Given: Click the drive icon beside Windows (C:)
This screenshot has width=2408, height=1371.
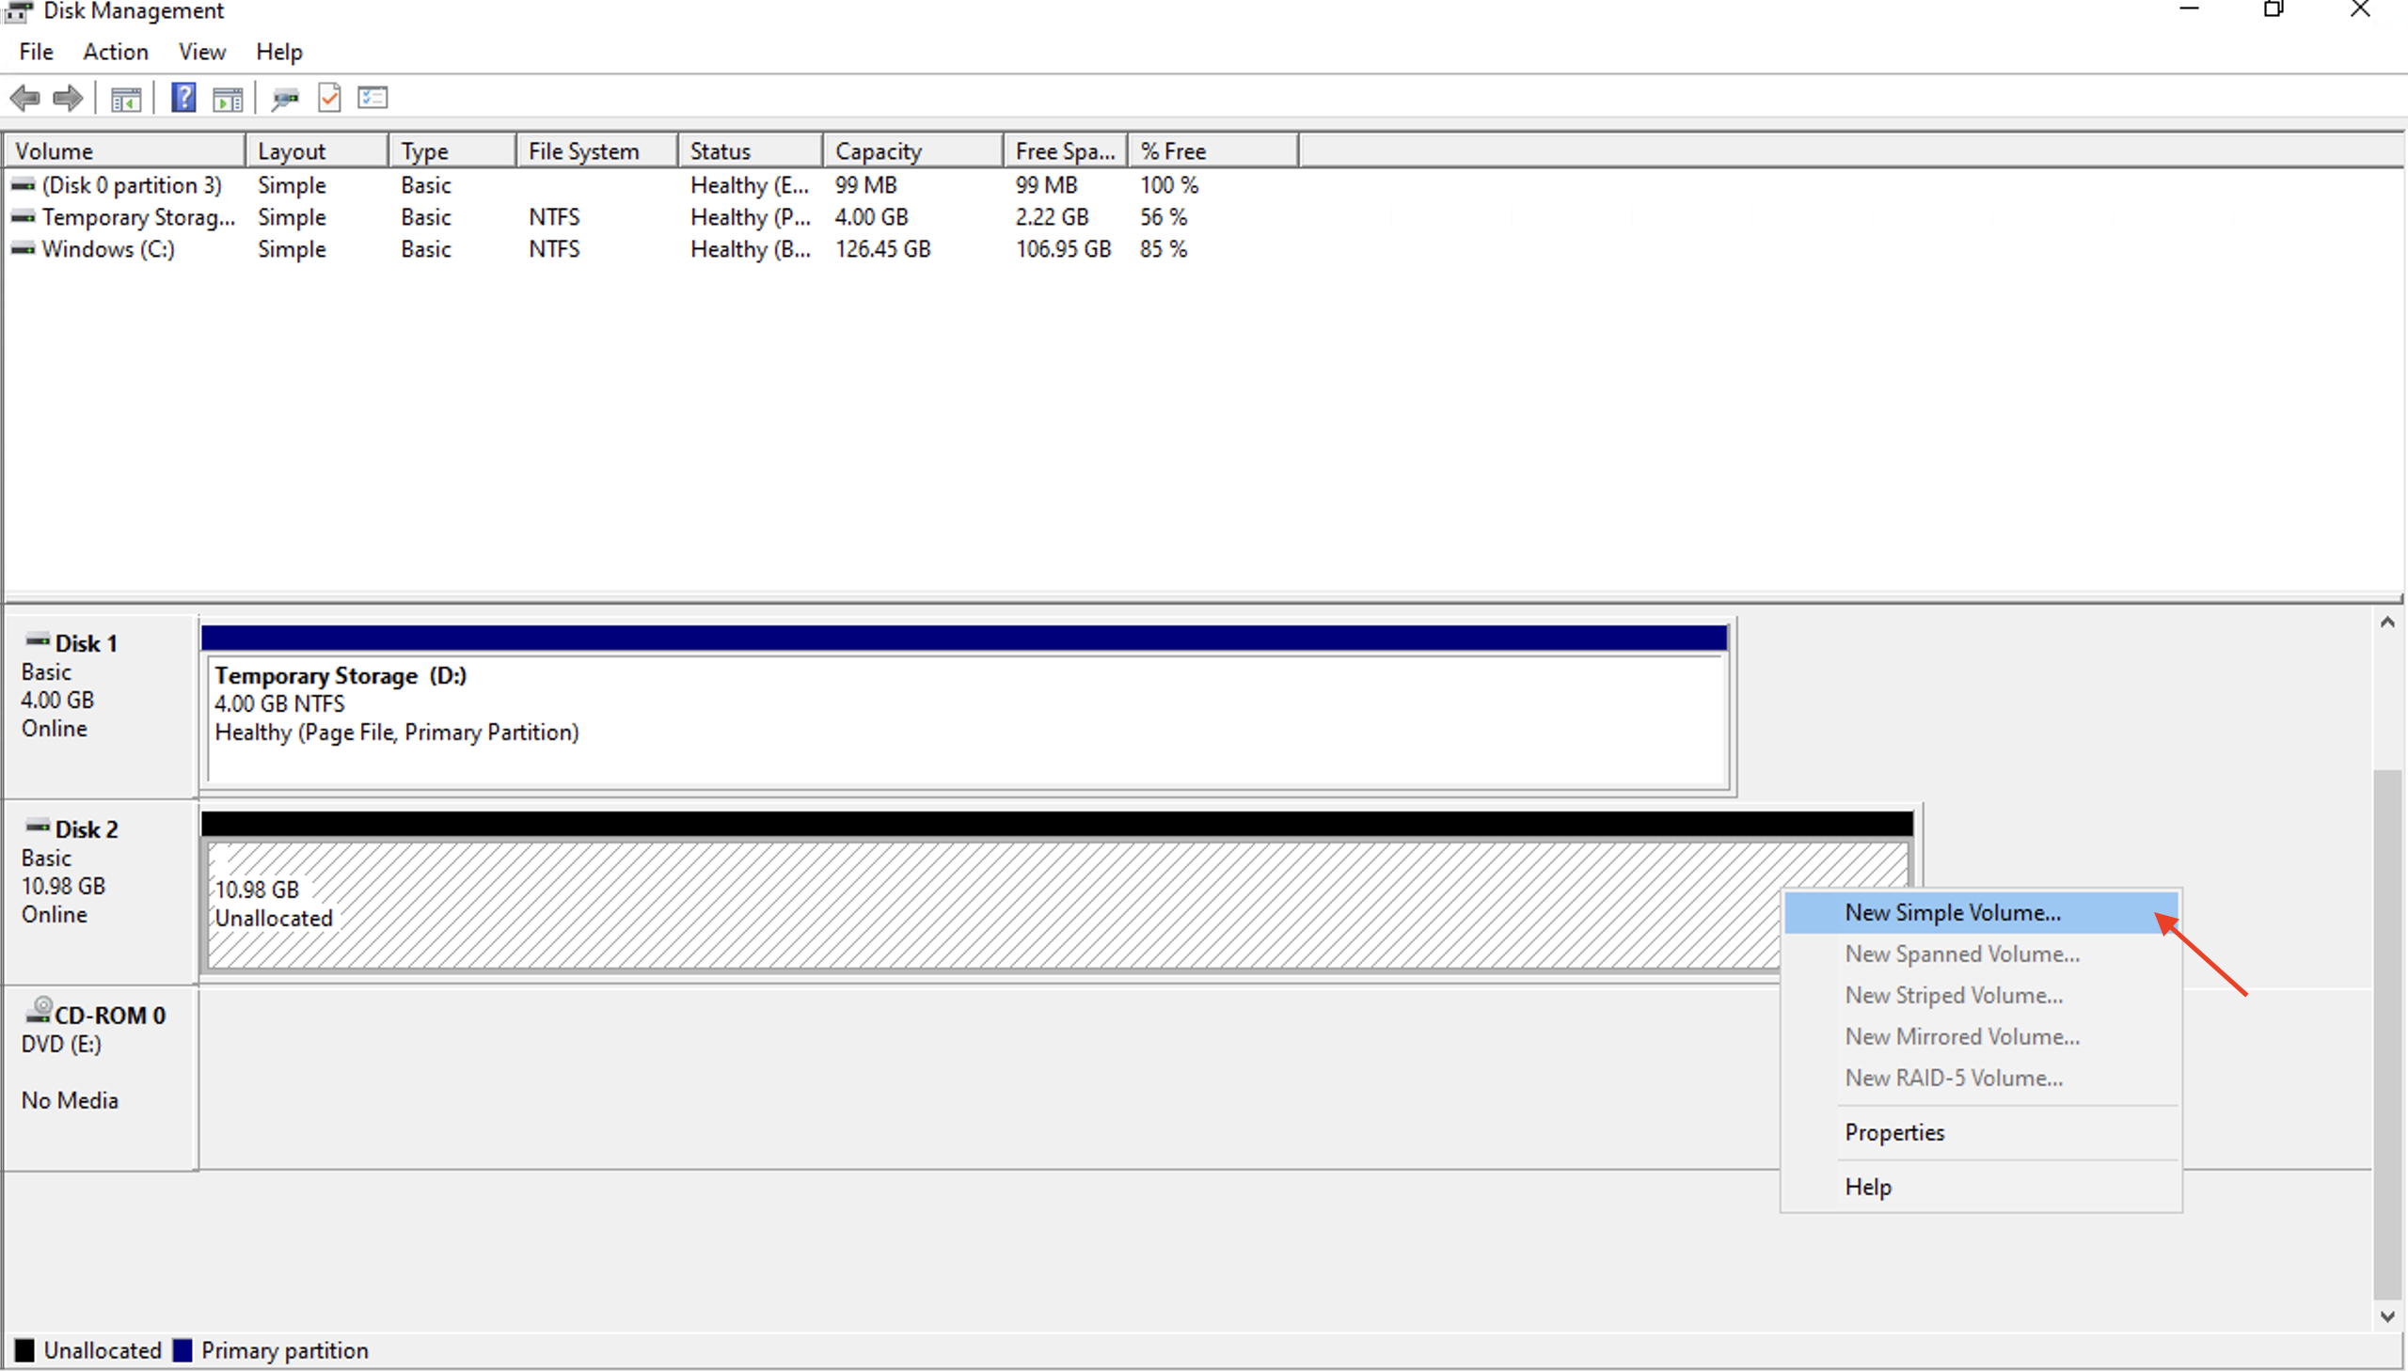Looking at the screenshot, I should (x=24, y=249).
